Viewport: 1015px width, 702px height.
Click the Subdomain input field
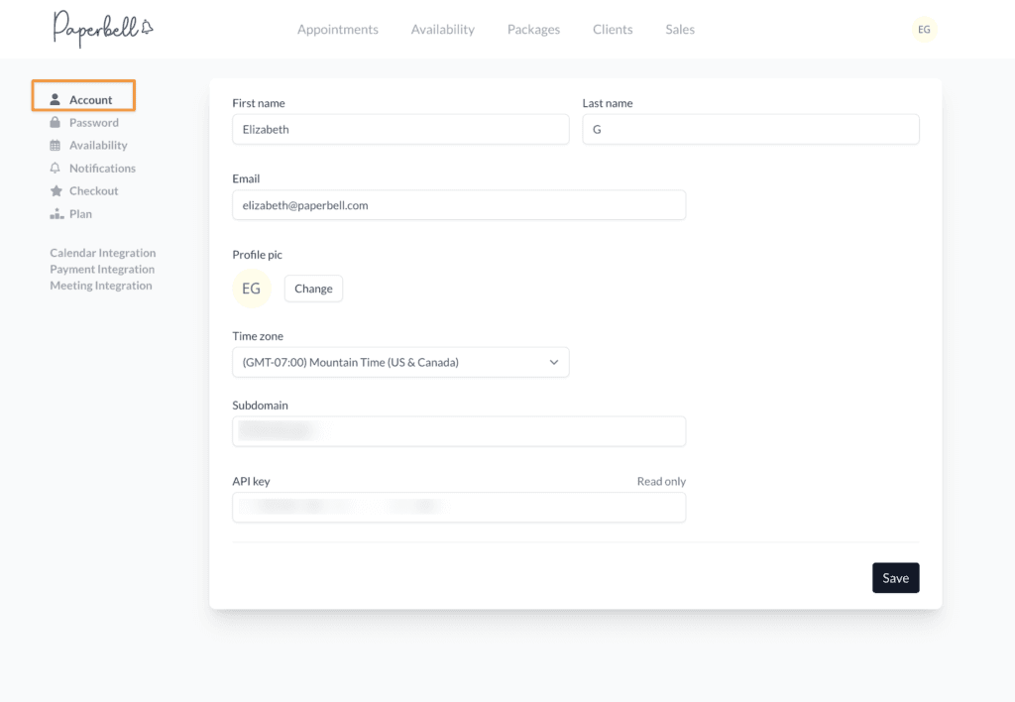point(459,431)
